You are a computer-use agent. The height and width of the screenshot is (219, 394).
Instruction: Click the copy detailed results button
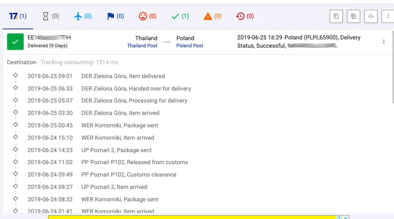click(353, 16)
